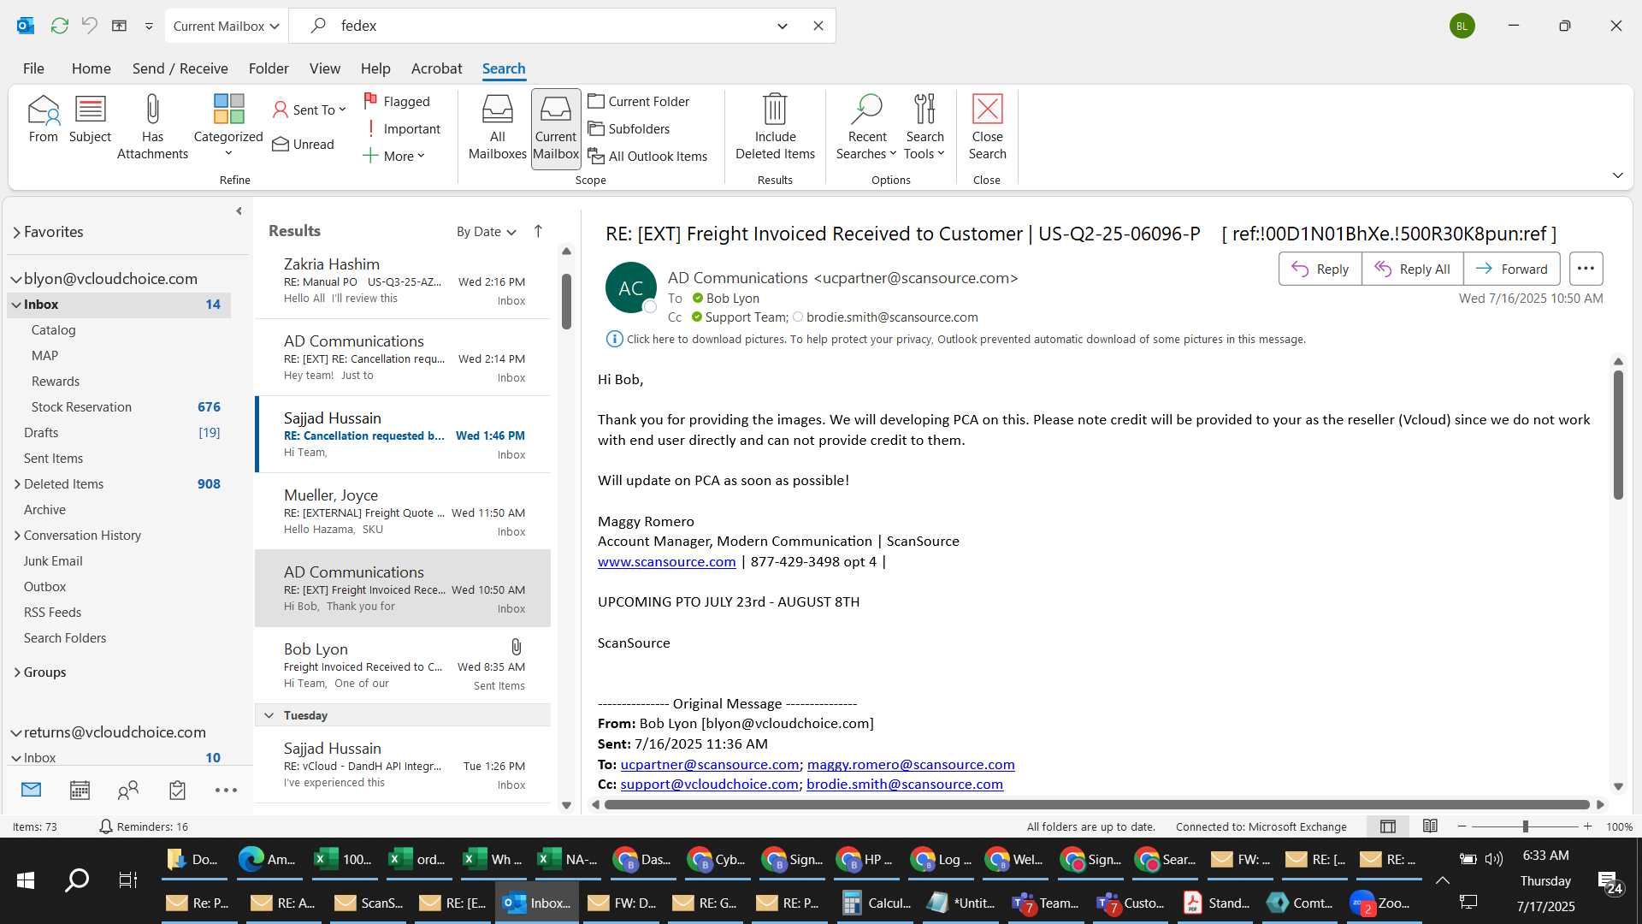Filter search by From sender
This screenshot has width=1642, height=924.
click(43, 119)
